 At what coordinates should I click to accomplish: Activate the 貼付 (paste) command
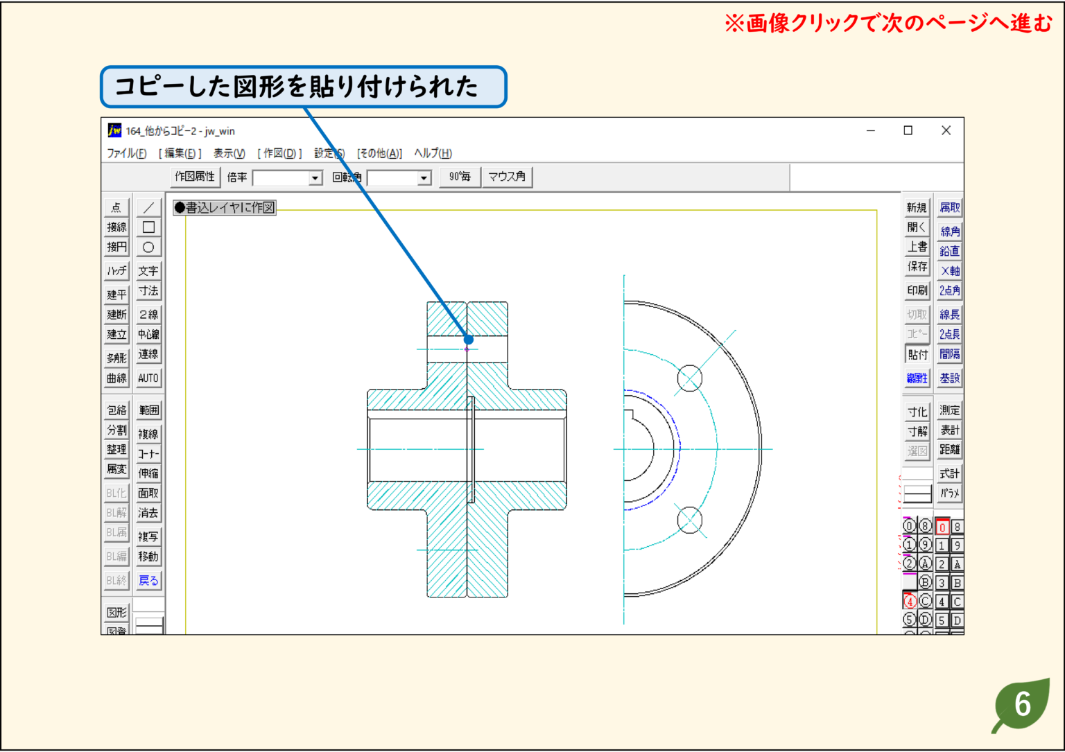pos(917,354)
